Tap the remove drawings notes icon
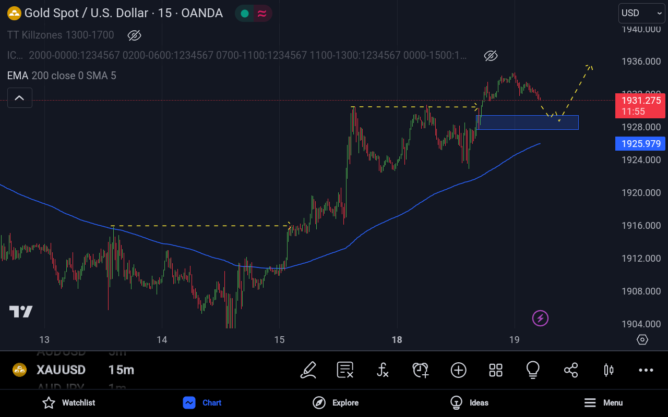Screen dimensions: 668x417 click(345, 370)
